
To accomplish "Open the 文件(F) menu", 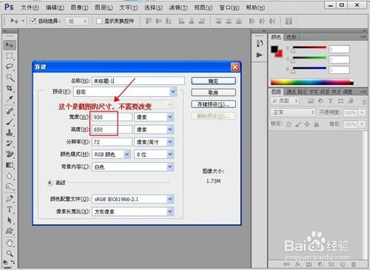I will click(30, 7).
